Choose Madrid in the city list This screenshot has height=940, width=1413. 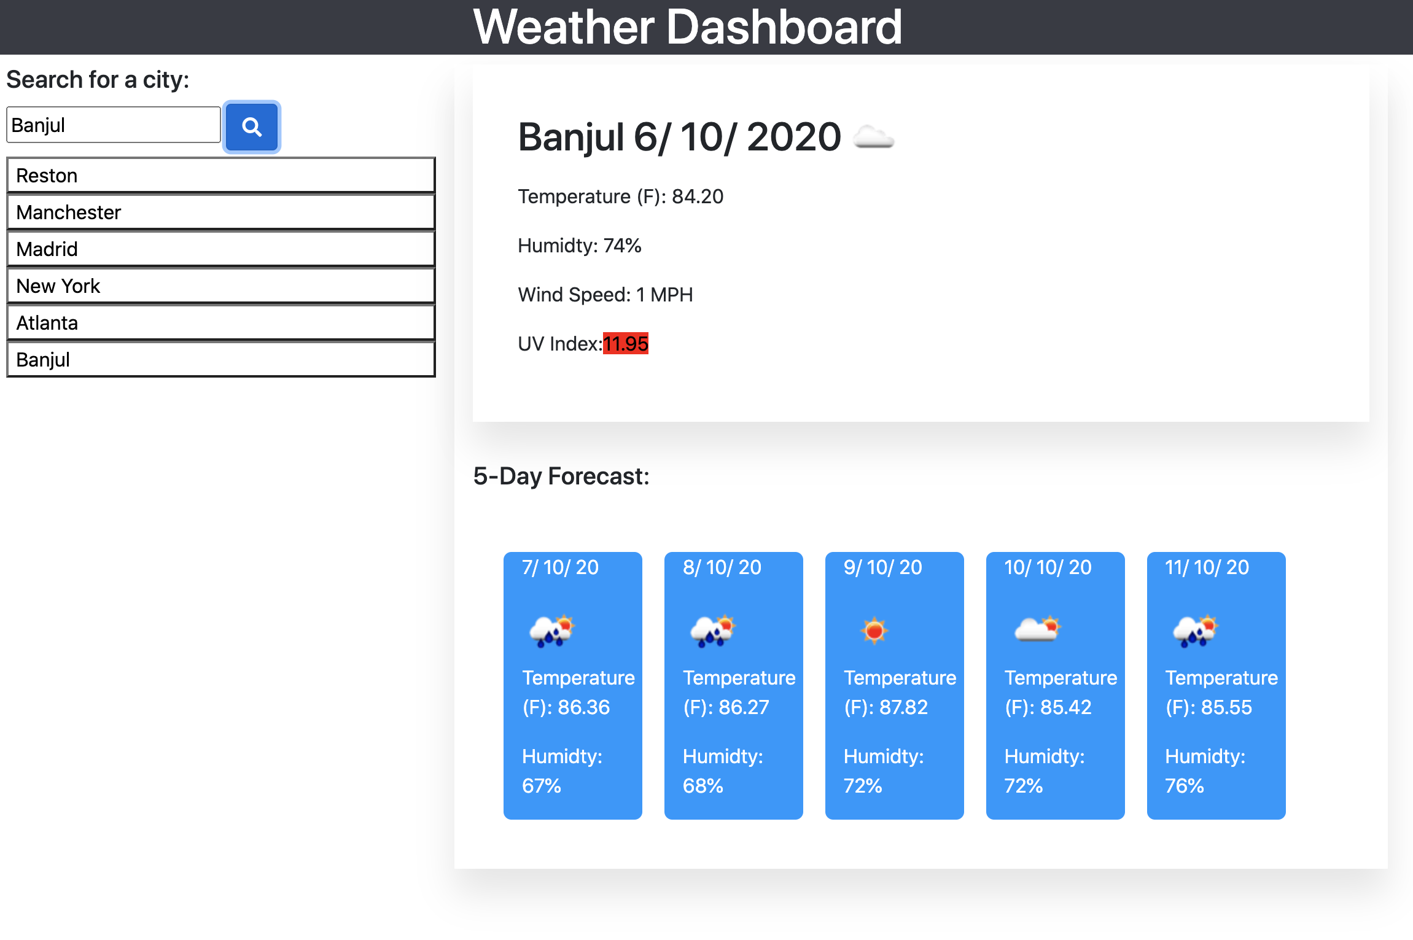coord(221,249)
